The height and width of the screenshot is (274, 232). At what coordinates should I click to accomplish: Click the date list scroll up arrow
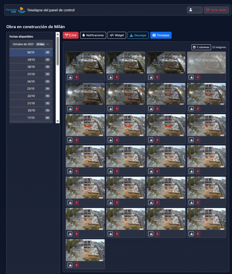pos(58,34)
